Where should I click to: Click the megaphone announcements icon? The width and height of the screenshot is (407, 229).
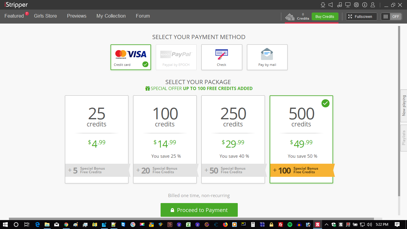click(331, 5)
